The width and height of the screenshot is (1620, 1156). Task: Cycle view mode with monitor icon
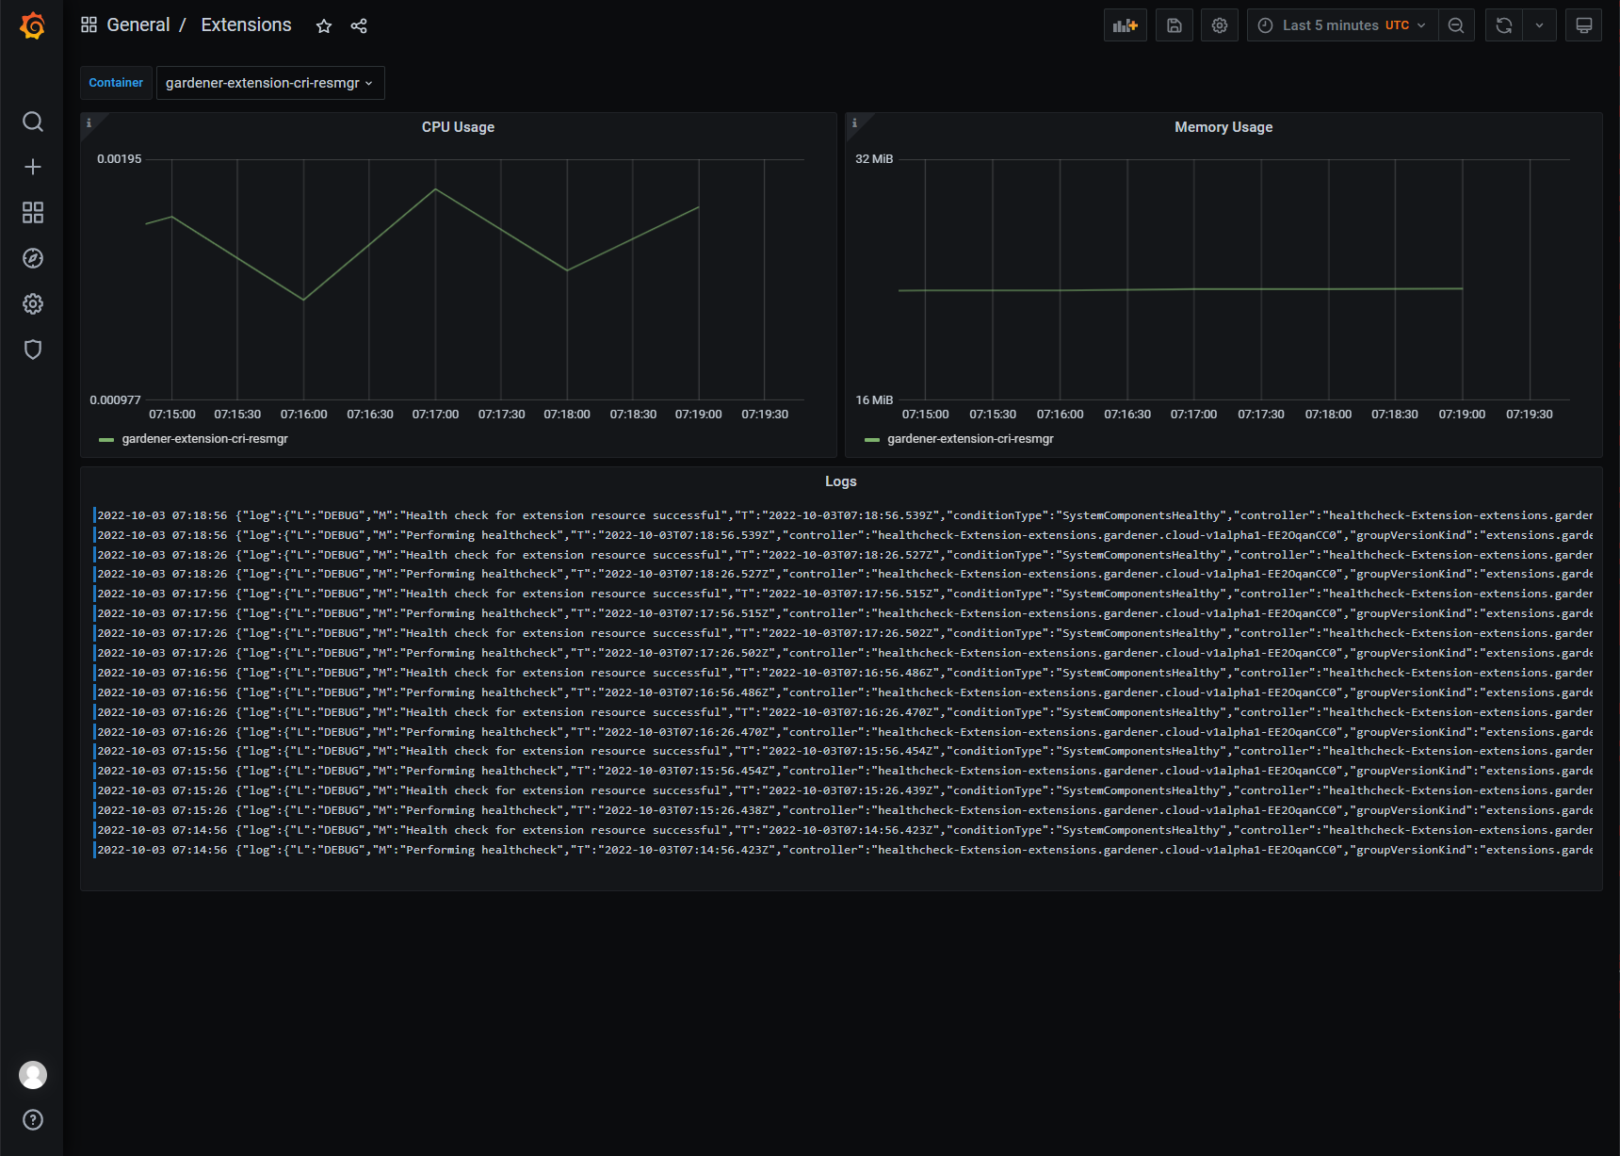pos(1584,25)
